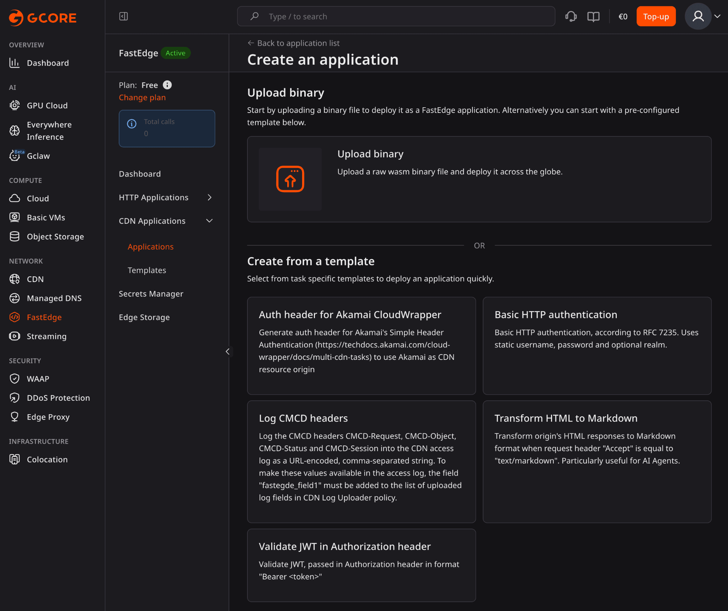
Task: Collapse the FastEdge side panel arrow
Action: pyautogui.click(x=227, y=352)
